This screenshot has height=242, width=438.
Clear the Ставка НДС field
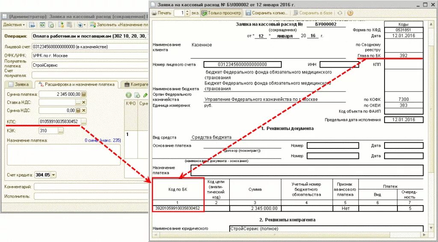[84, 103]
